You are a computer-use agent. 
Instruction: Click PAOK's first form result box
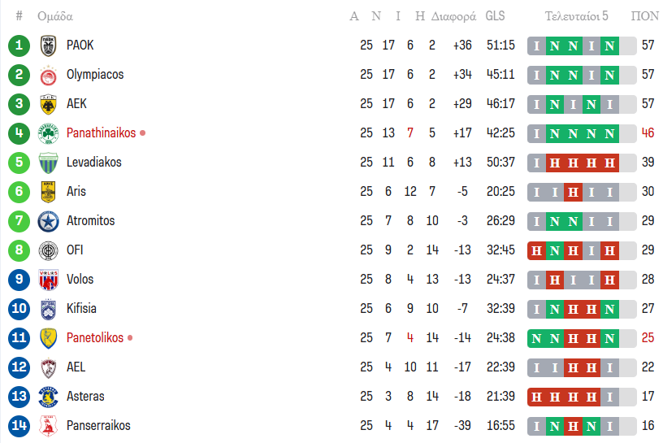click(x=536, y=46)
